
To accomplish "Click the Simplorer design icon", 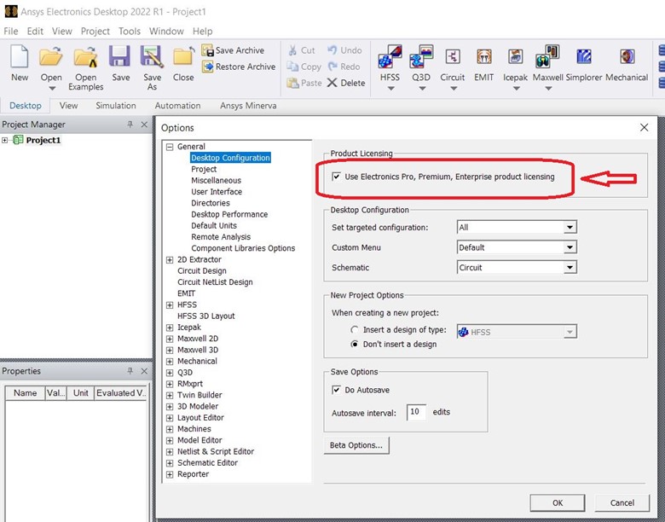I will [x=584, y=57].
